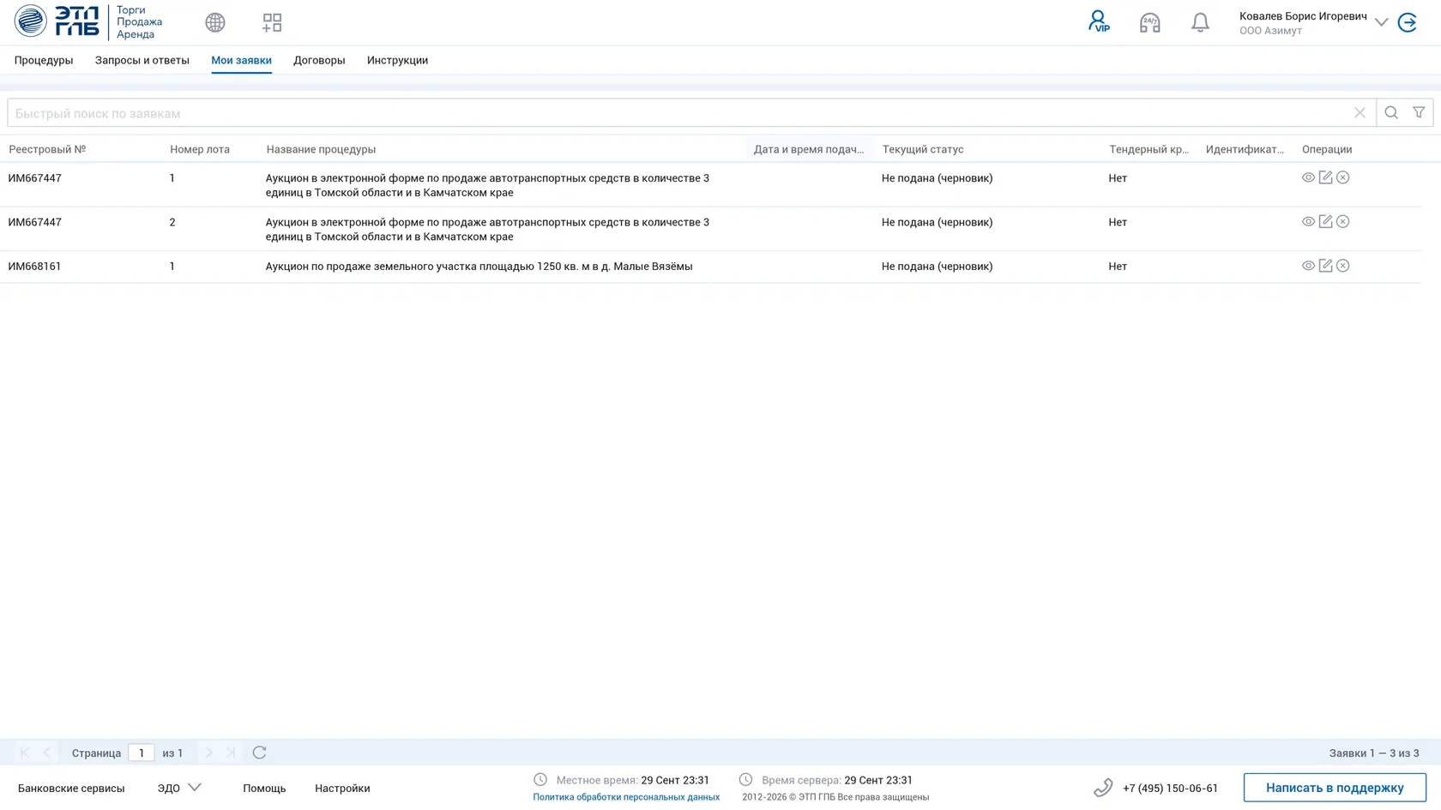Expand the ЭДО dropdown
The height and width of the screenshot is (810, 1441).
click(x=179, y=788)
